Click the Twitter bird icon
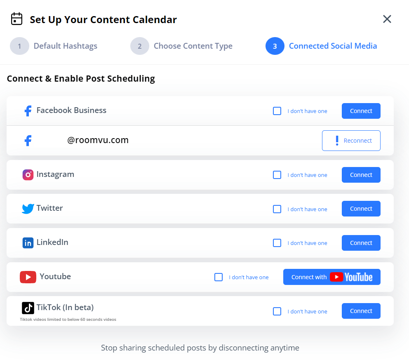Viewport: 409px width, 360px height. coord(28,209)
